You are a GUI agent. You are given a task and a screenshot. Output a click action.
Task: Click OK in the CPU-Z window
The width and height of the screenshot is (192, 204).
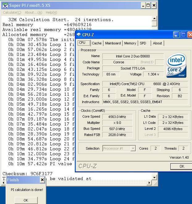click(181, 166)
